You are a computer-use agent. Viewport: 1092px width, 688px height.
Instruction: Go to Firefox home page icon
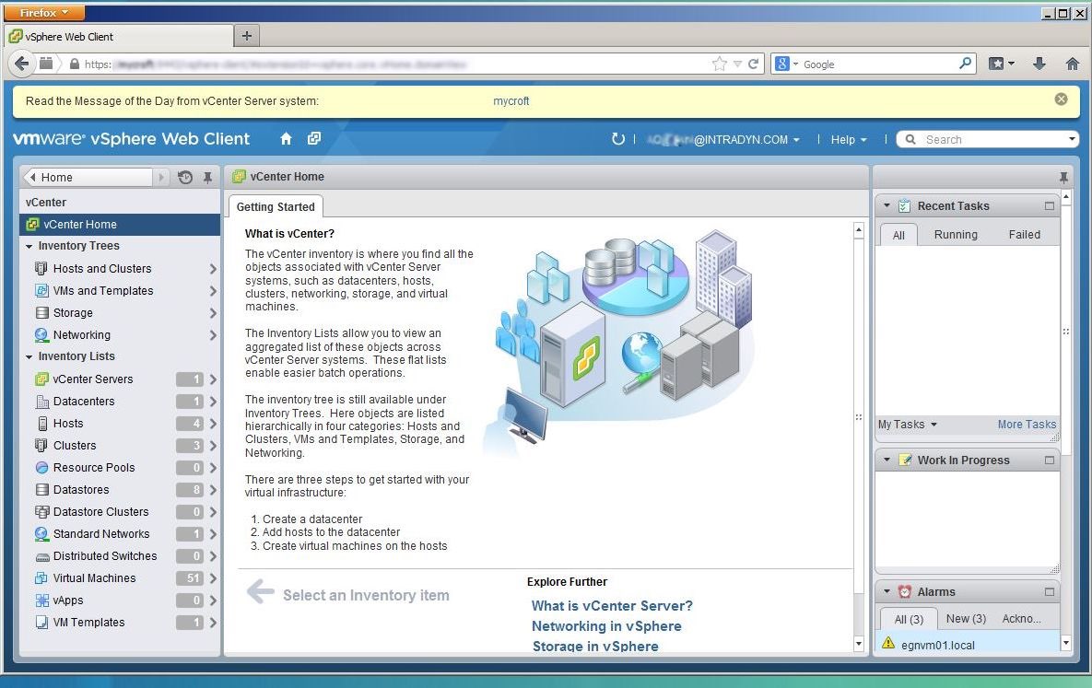click(x=1073, y=64)
